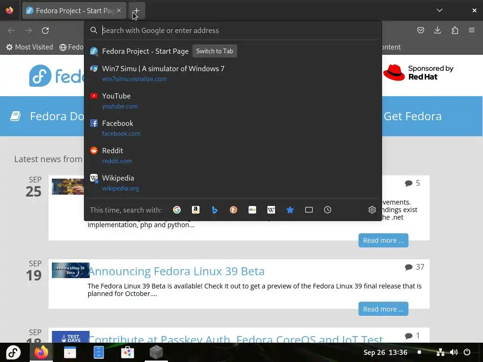Go back one page

pos(11,31)
